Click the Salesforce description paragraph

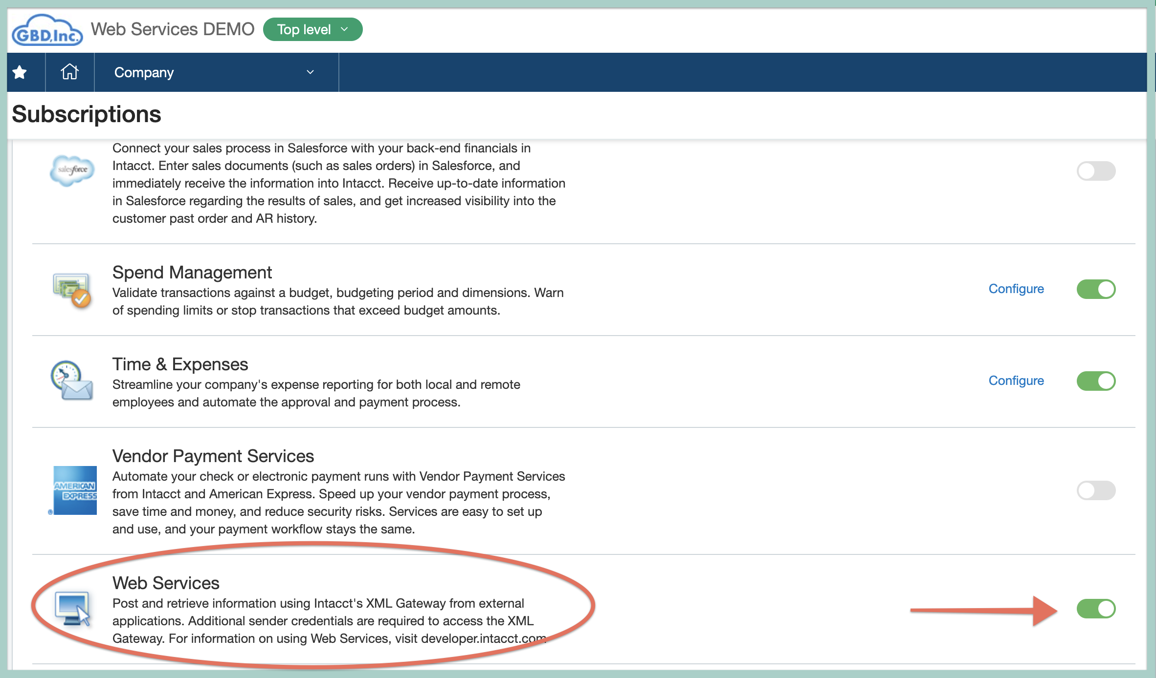click(x=339, y=183)
